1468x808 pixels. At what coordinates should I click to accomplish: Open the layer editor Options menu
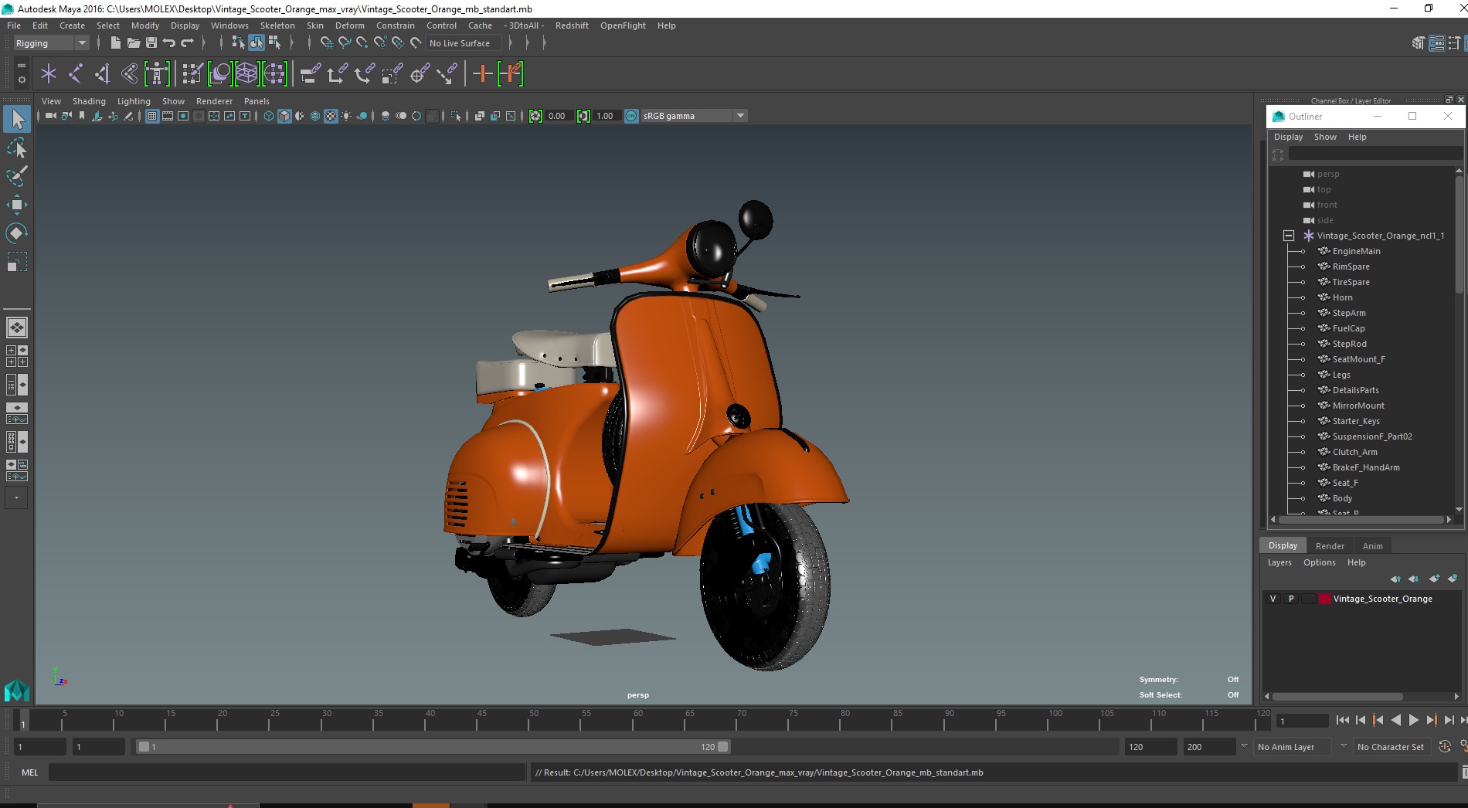tap(1319, 562)
